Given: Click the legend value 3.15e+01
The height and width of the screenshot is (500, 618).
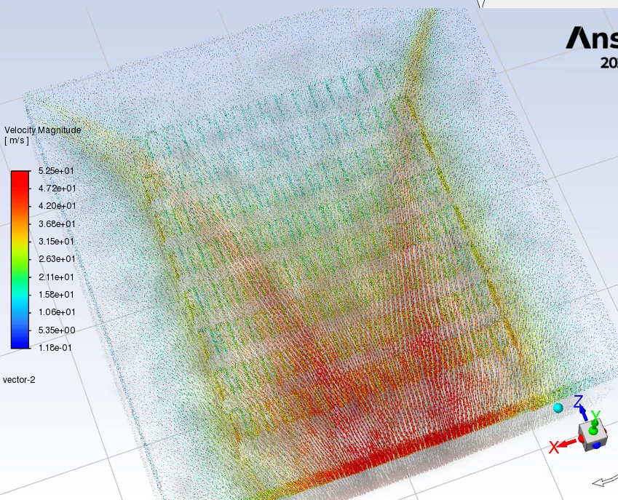Looking at the screenshot, I should 56,241.
